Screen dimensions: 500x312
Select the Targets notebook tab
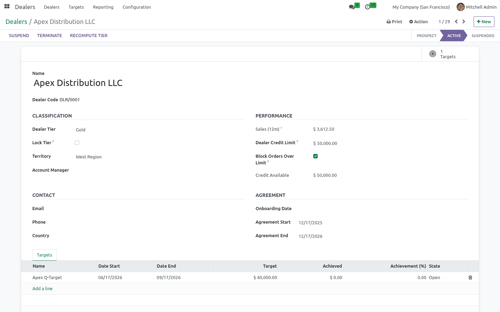click(x=44, y=255)
